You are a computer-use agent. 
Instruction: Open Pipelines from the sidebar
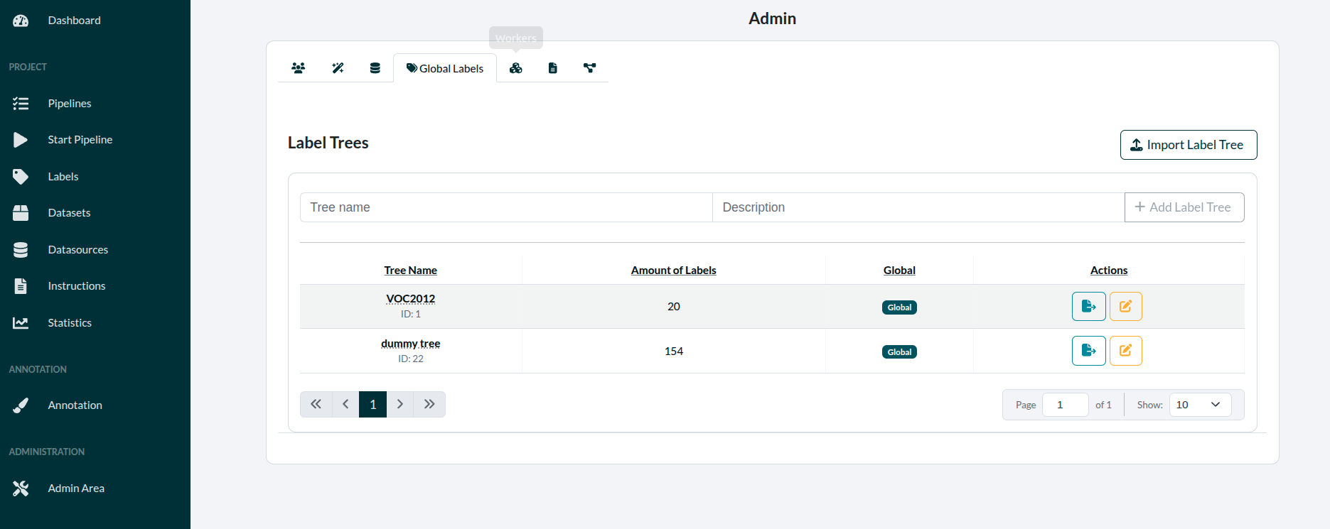pyautogui.click(x=70, y=104)
